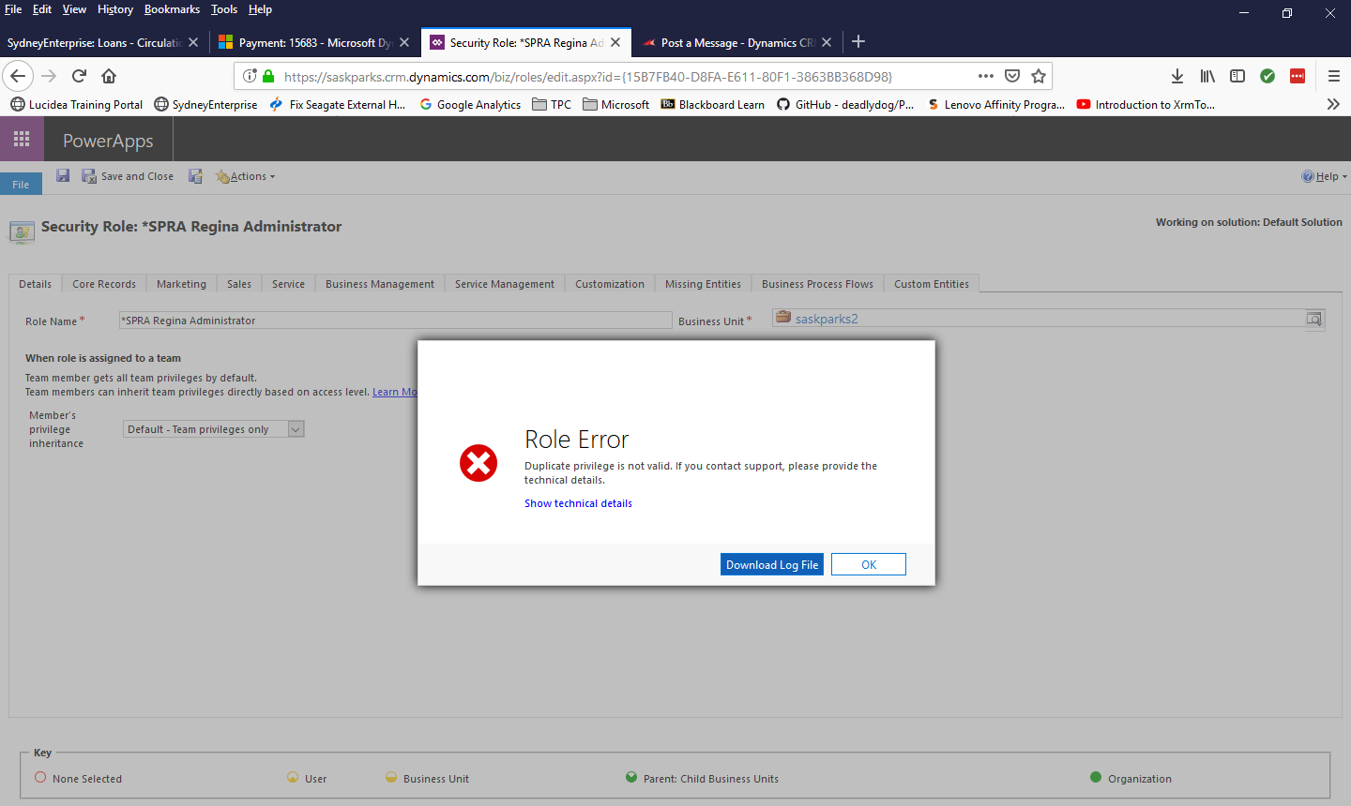Click the None Selected key icon
The height and width of the screenshot is (806, 1351).
[x=40, y=777]
